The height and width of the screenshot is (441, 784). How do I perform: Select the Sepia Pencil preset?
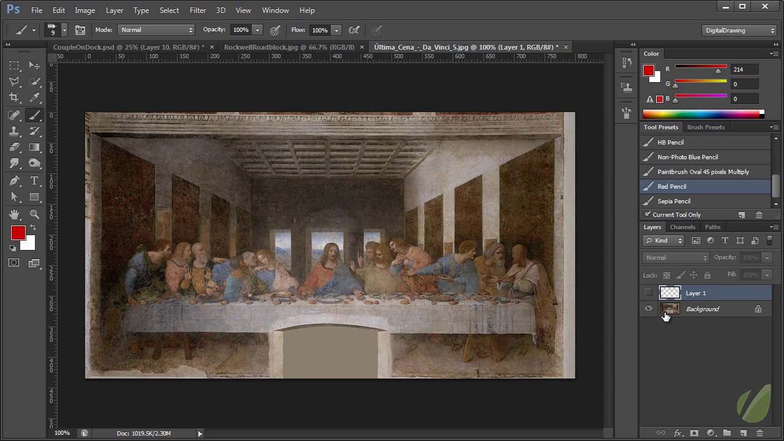click(x=705, y=201)
